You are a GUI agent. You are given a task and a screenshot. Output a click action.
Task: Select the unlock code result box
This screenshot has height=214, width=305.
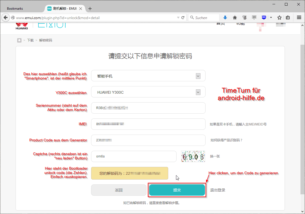click(x=130, y=173)
